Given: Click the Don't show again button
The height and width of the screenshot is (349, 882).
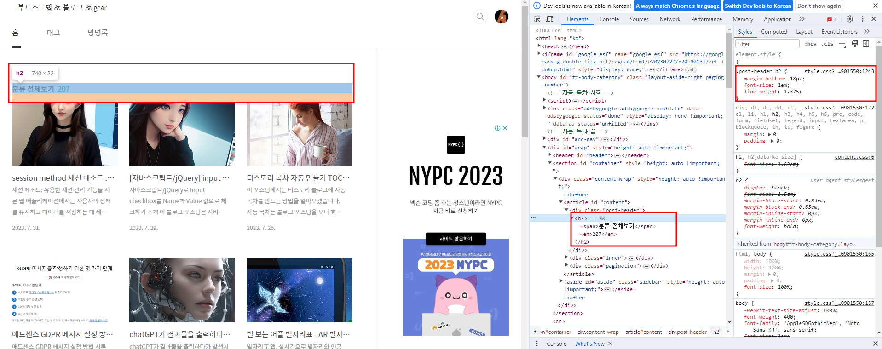Looking at the screenshot, I should point(819,6).
